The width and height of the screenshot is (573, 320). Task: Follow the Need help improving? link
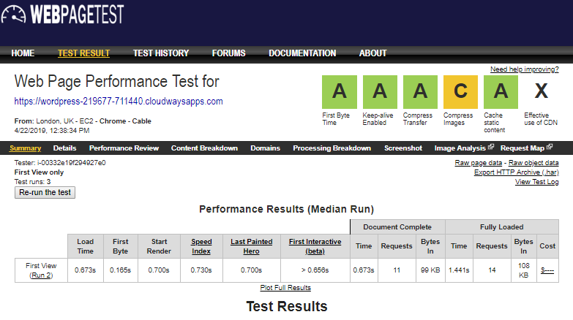click(525, 69)
